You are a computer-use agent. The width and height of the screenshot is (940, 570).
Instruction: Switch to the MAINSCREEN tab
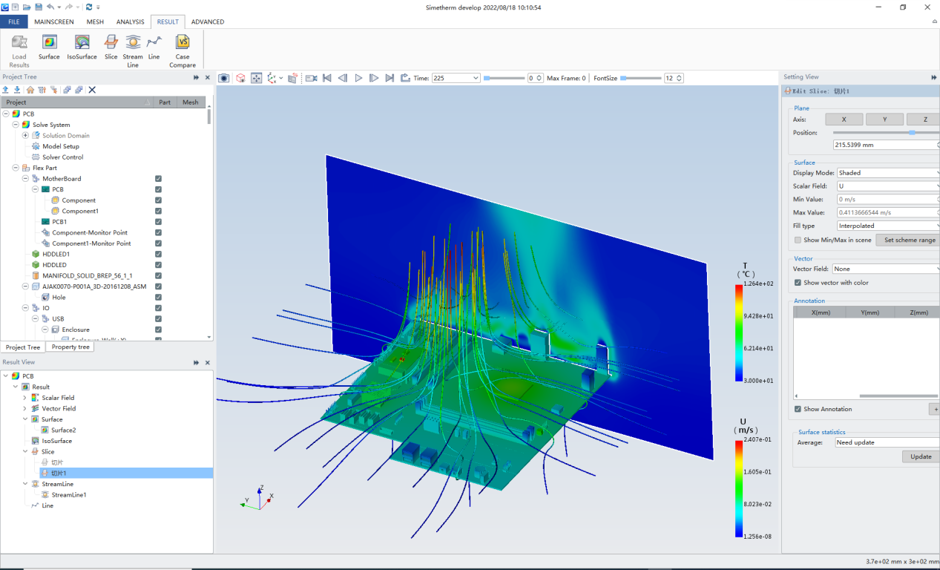[54, 22]
